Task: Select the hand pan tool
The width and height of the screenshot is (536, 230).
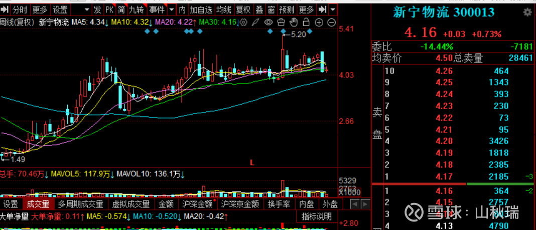Action: point(294,22)
